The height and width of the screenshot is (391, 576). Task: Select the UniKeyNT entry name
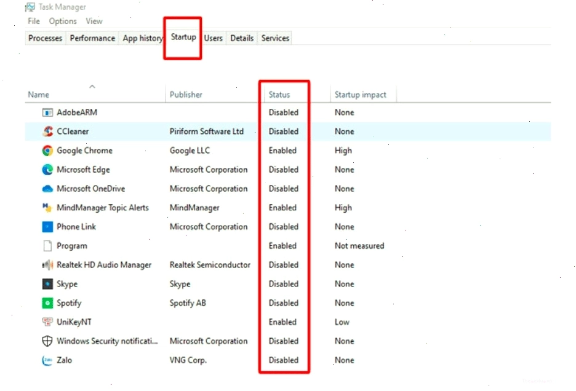(x=74, y=322)
